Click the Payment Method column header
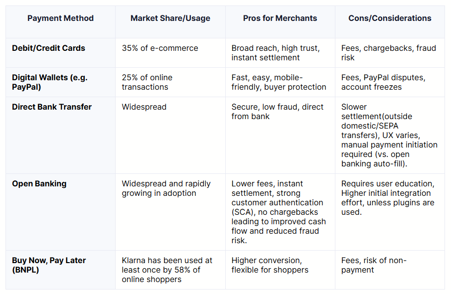Image resolution: width=451 pixels, height=294 pixels. point(60,18)
